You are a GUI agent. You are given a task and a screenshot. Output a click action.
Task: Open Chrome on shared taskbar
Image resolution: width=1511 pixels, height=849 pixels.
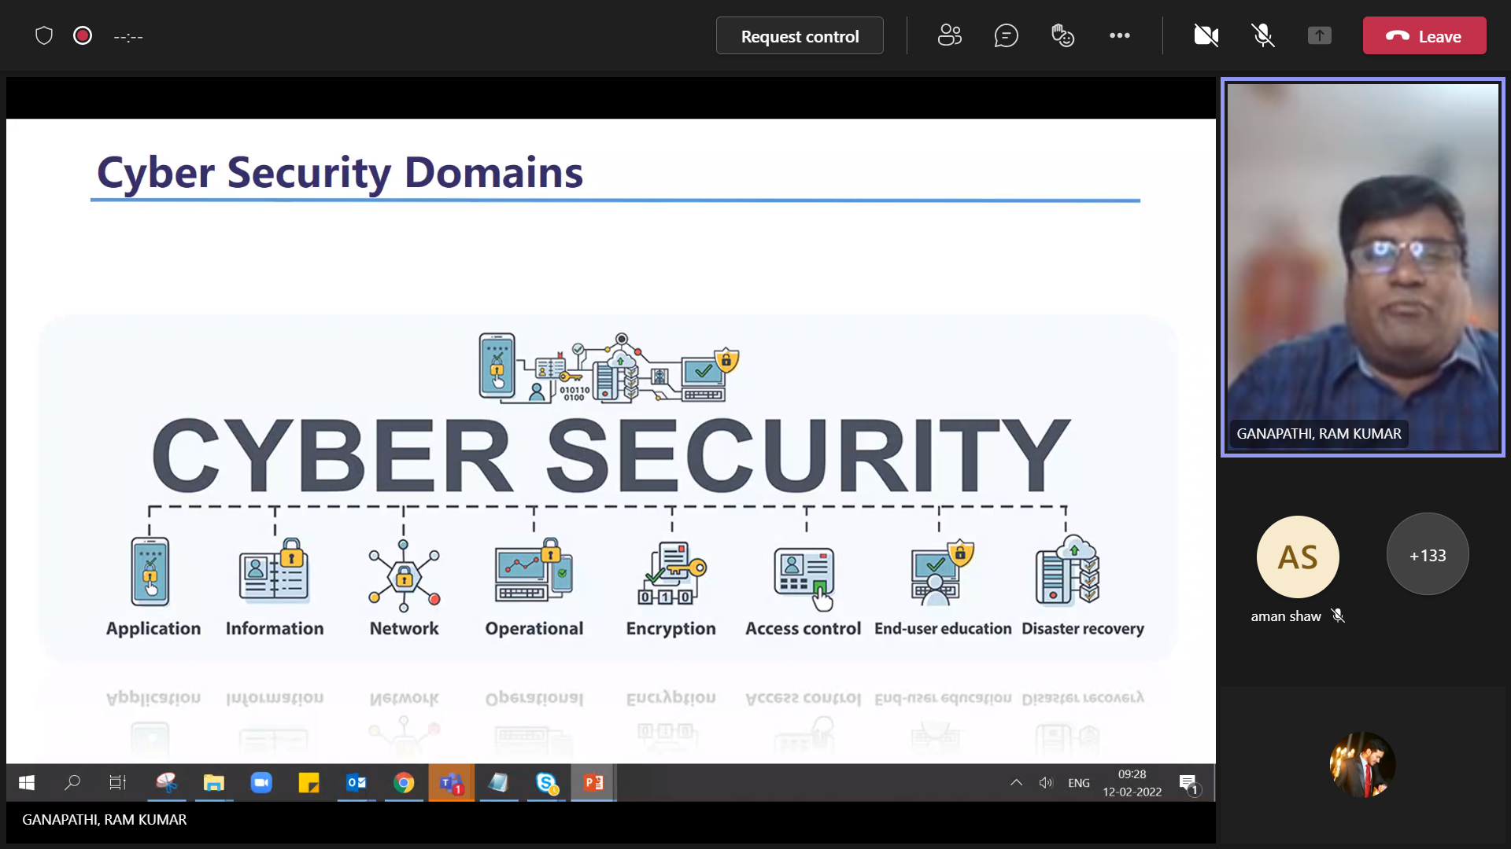click(x=404, y=783)
